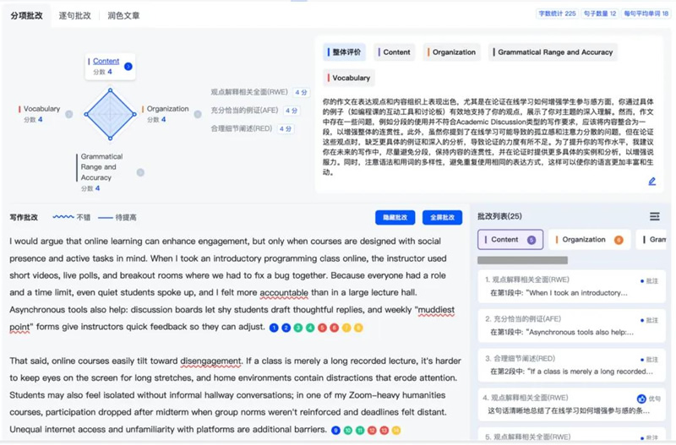
Task: Switch to the 逐句批改 tab
Action: coord(75,15)
